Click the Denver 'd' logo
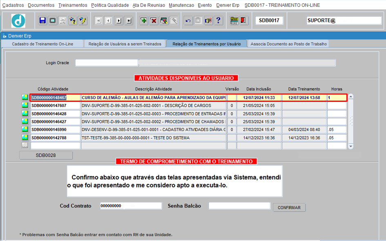 click(18, 21)
